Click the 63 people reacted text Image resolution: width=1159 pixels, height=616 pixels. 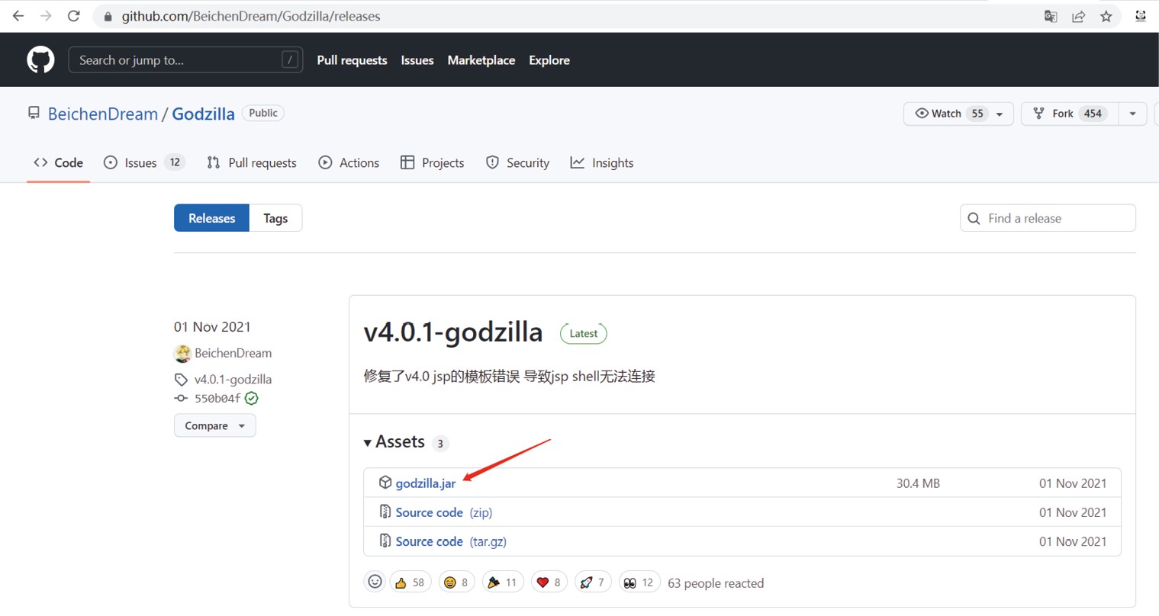tap(716, 583)
